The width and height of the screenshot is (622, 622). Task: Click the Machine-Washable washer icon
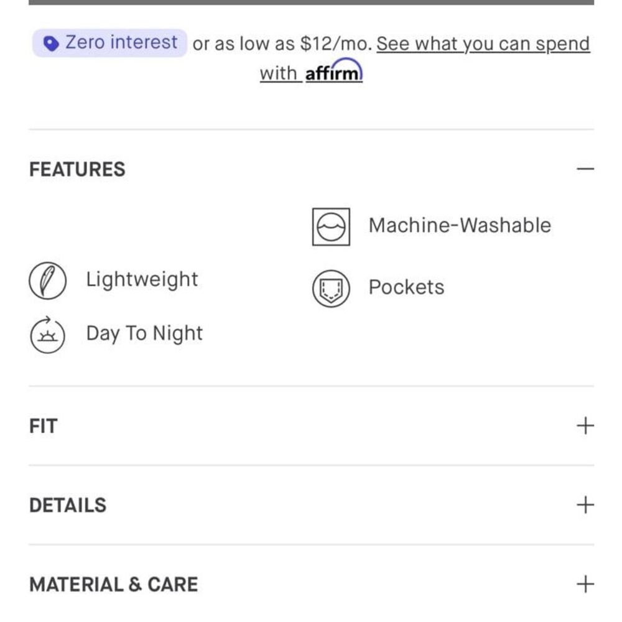[x=331, y=227]
